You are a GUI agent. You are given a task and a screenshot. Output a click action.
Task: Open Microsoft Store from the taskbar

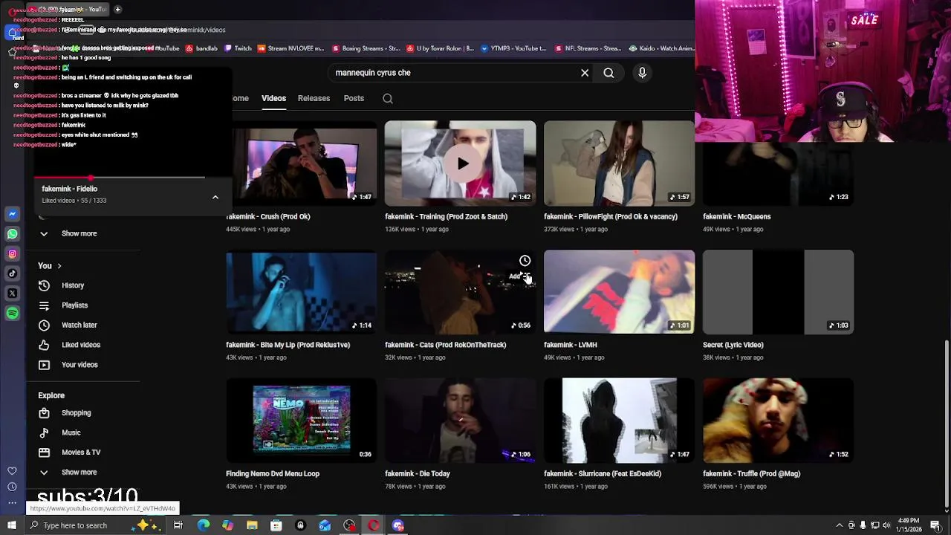pyautogui.click(x=276, y=525)
